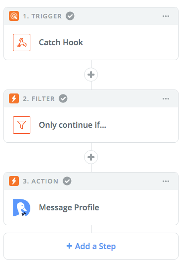Click the orange trigger icon in step 1 header
The image size is (187, 267).
[x=14, y=16]
